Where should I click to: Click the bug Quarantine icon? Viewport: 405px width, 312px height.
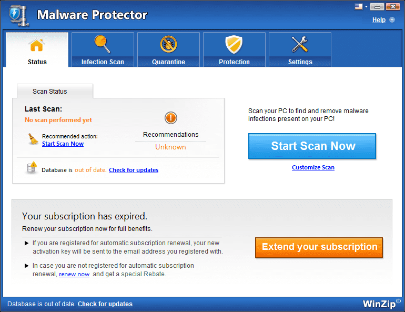pos(168,44)
